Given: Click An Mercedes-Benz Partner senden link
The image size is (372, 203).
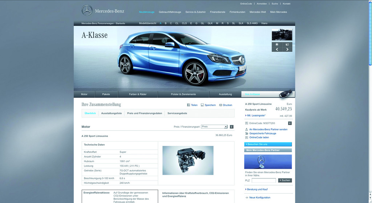Looking at the screenshot, I should (268, 130).
